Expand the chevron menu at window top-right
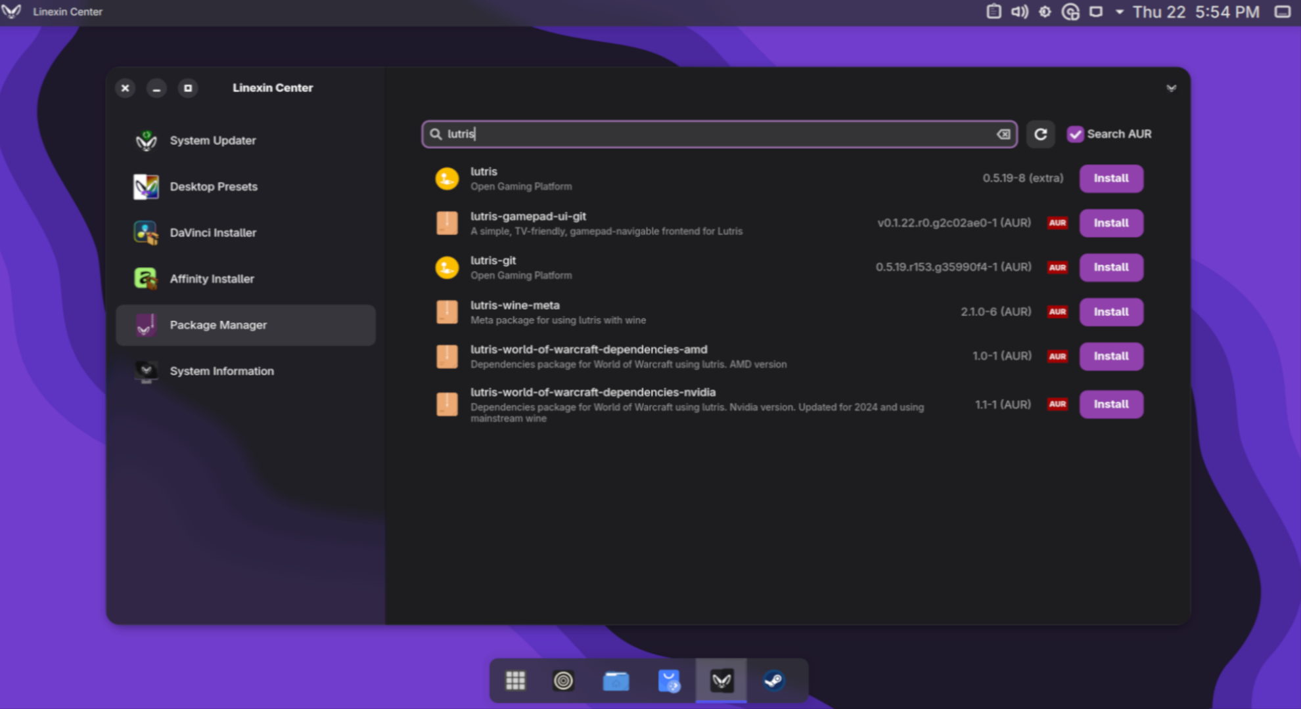This screenshot has height=709, width=1301. point(1171,88)
